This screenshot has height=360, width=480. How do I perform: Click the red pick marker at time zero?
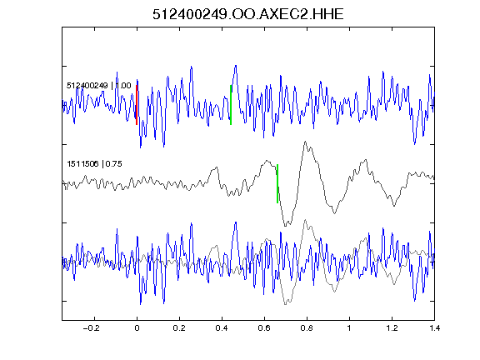[137, 105]
